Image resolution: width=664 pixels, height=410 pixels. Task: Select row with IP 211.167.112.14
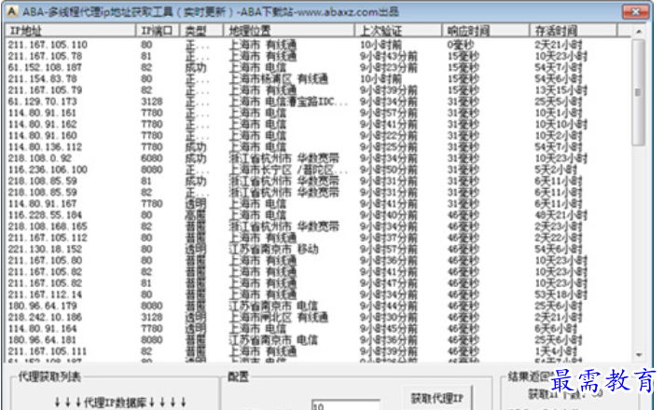point(318,294)
